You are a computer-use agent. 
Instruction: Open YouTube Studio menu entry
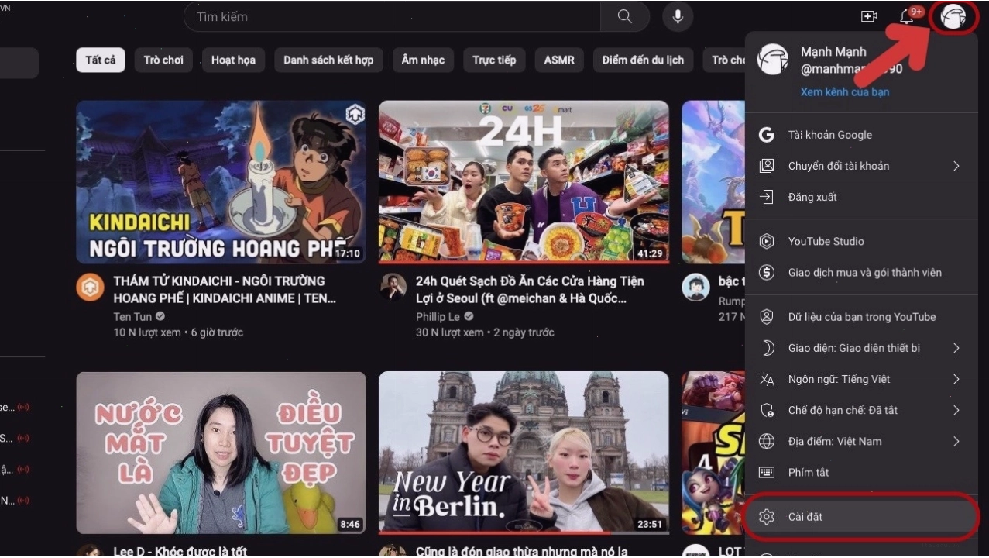(861, 241)
